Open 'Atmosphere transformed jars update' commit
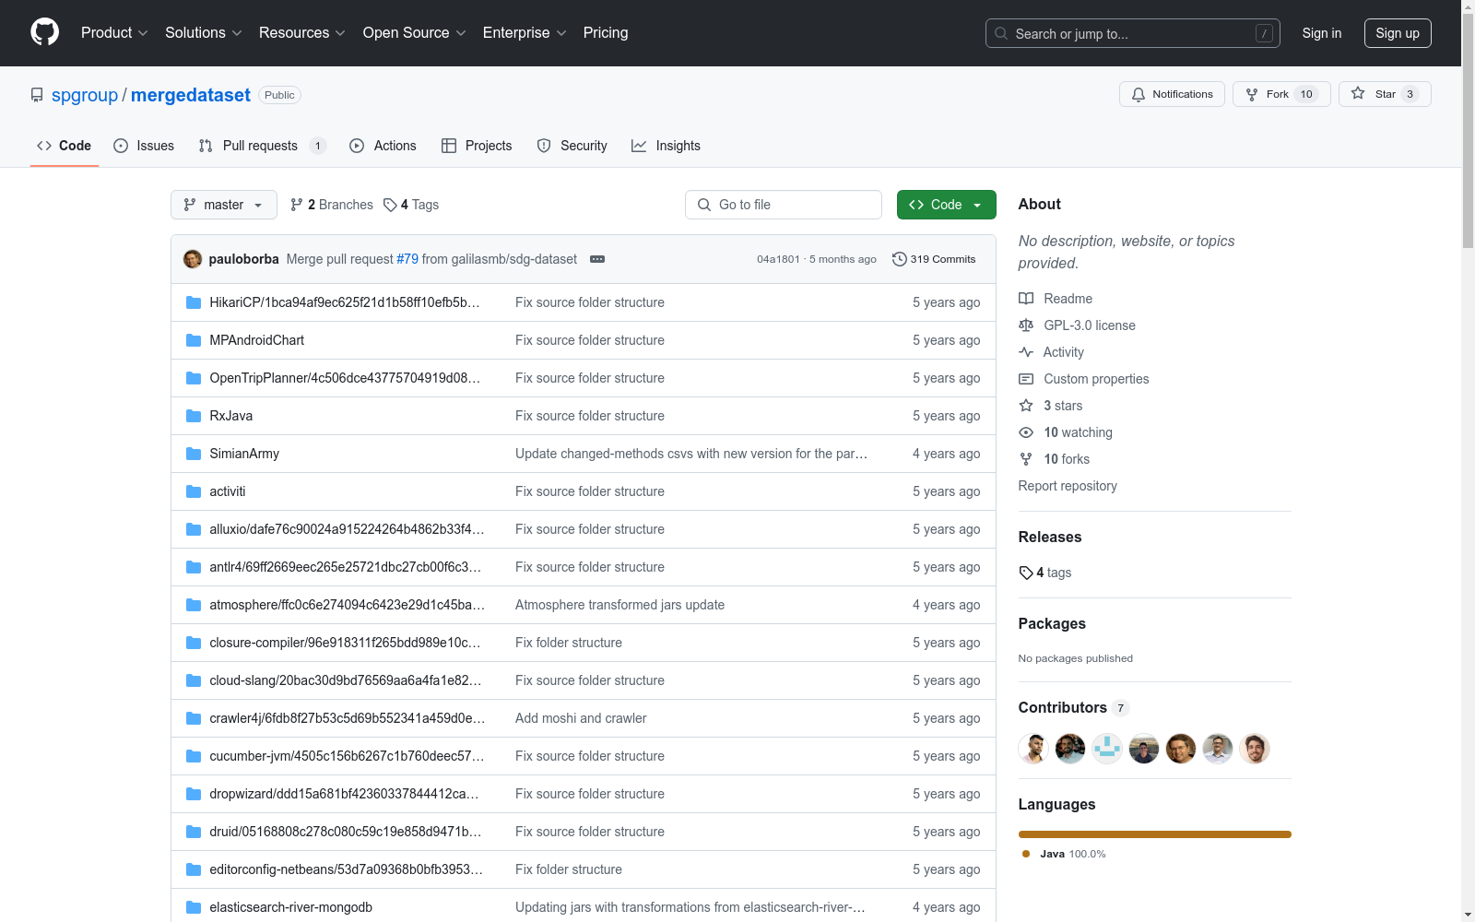Screen dimensions: 1475x922 (x=619, y=605)
